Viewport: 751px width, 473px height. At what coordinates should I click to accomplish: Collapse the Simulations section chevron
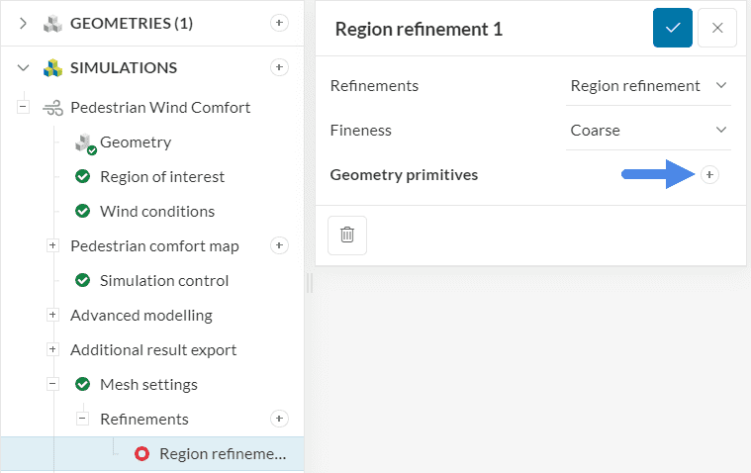(23, 68)
